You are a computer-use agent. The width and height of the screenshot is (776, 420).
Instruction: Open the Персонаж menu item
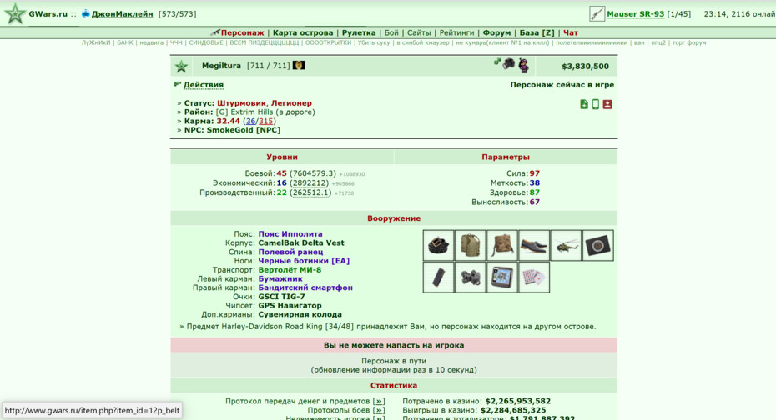click(x=243, y=32)
